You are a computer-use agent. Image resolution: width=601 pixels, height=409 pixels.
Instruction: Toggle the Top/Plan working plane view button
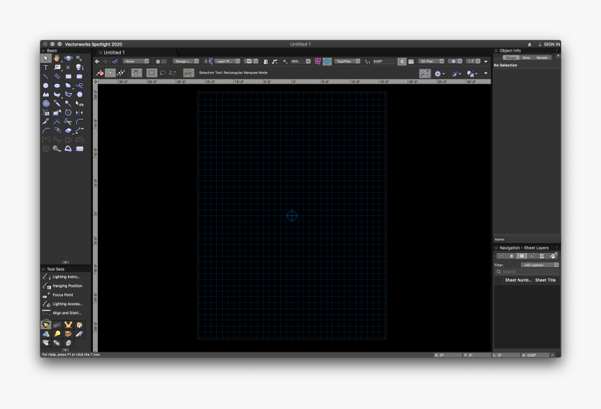(x=327, y=62)
